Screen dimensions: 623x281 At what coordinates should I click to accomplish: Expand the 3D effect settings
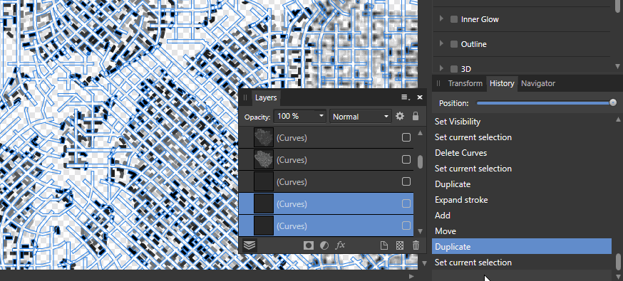tap(441, 68)
